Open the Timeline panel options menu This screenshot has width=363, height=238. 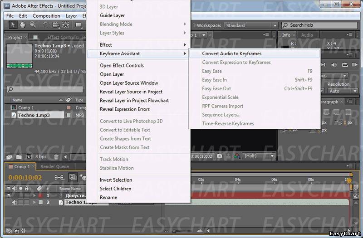pyautogui.click(x=349, y=166)
